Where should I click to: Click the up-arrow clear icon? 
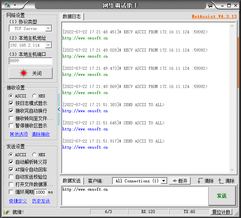tap(221, 181)
